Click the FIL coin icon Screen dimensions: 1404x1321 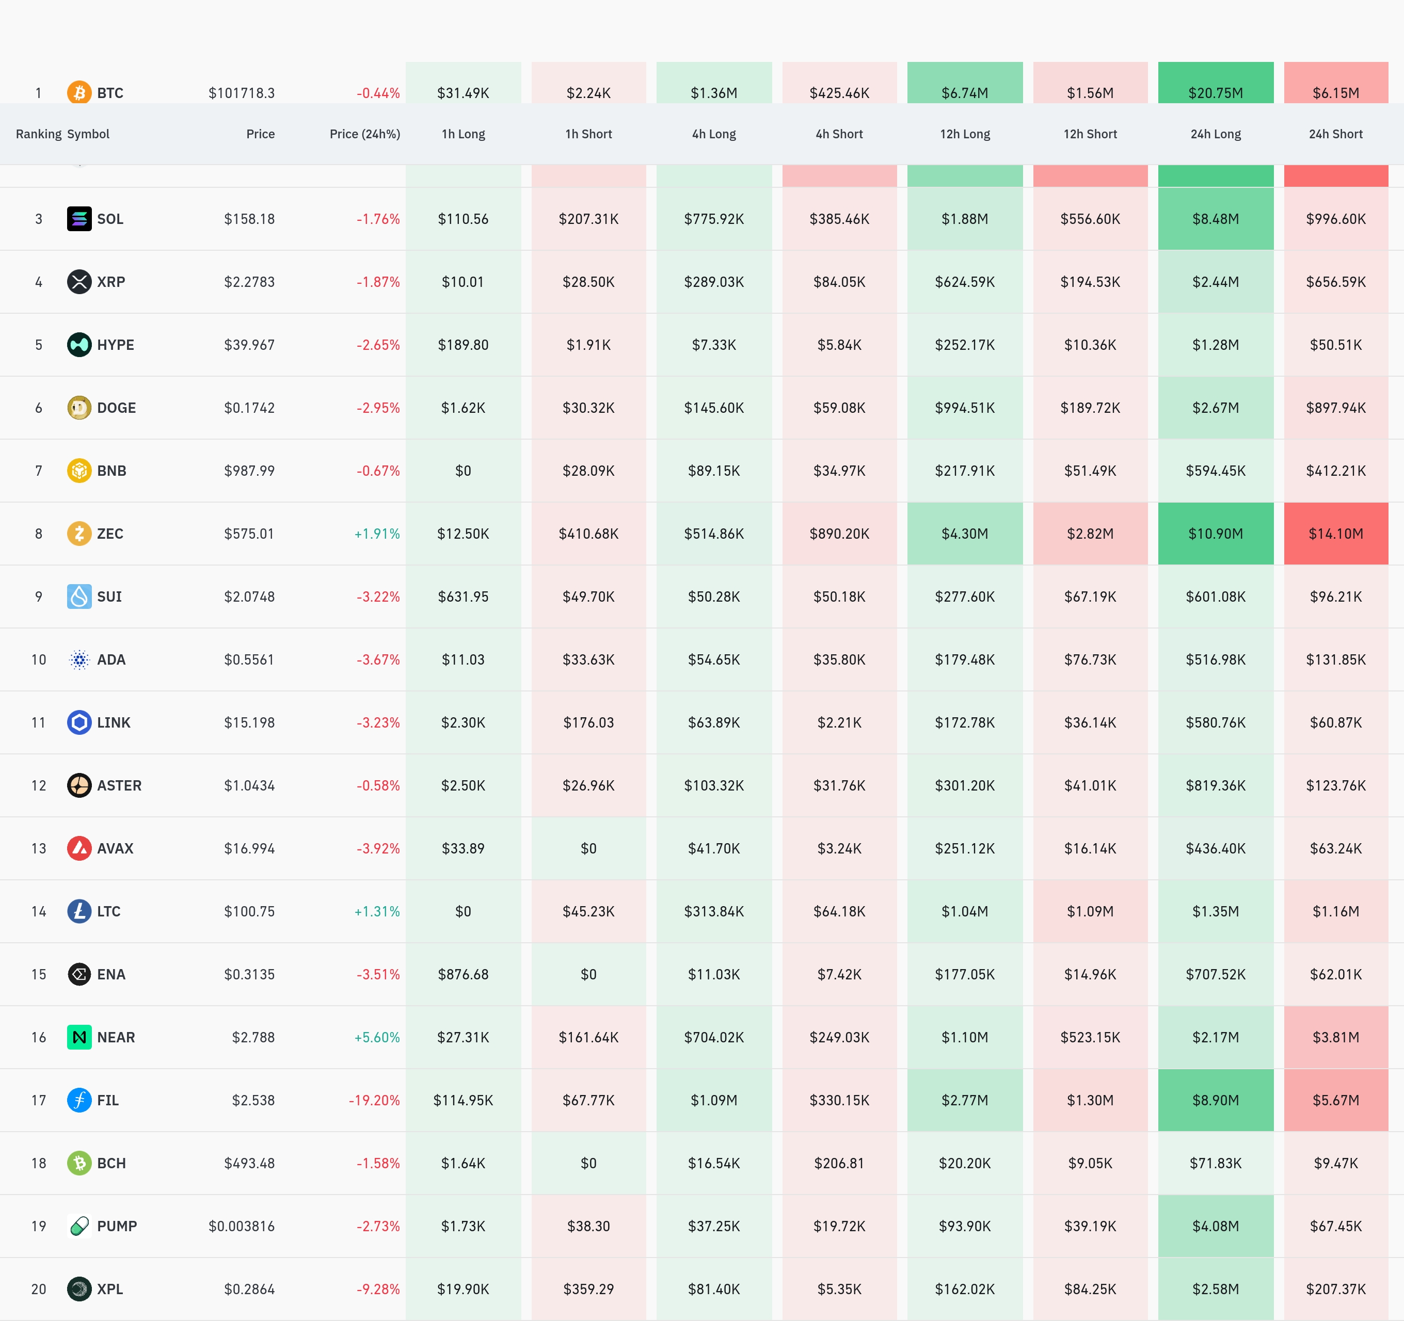tap(79, 1100)
